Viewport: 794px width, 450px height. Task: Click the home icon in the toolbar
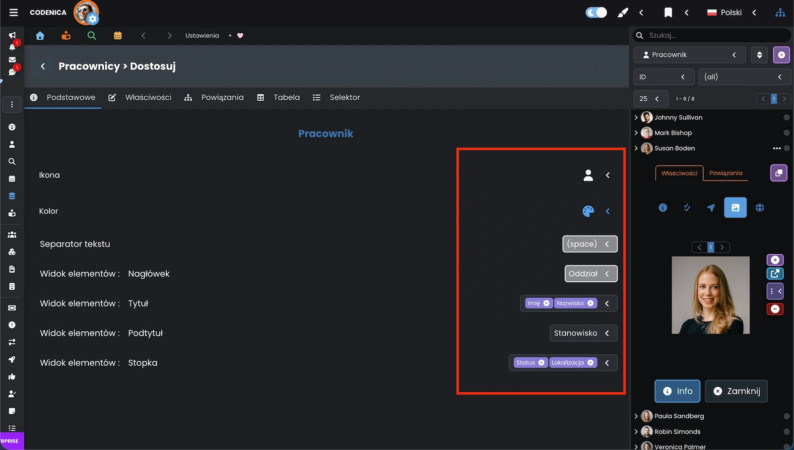(40, 36)
